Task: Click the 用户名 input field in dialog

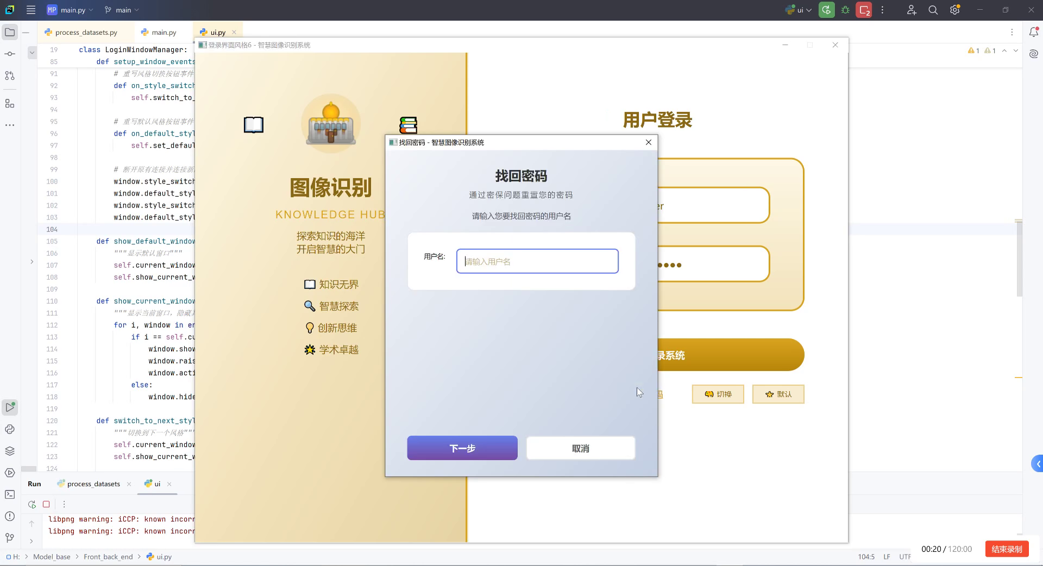Action: 537,261
